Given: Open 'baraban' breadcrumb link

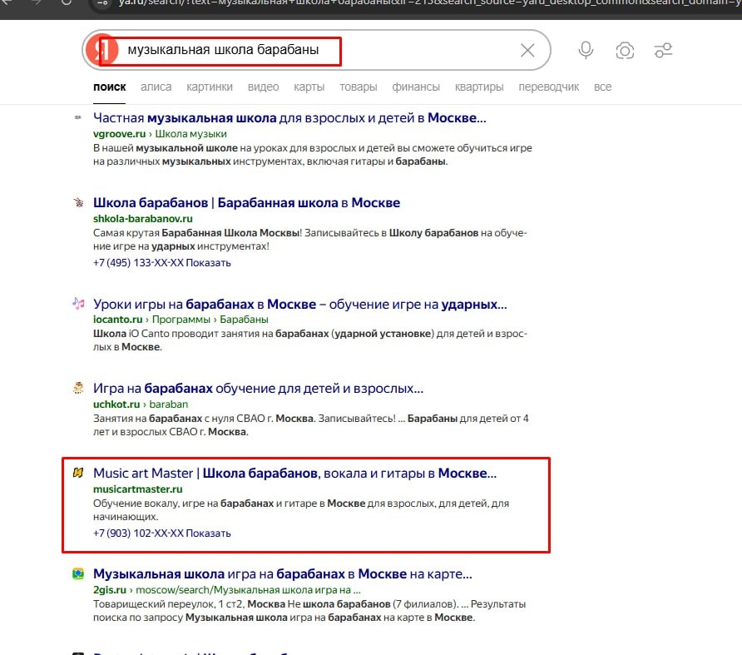Looking at the screenshot, I should coord(169,404).
